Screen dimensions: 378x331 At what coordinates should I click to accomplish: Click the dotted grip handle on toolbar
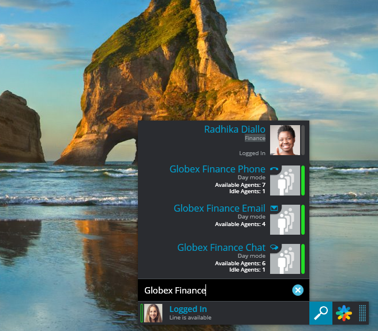coord(362,313)
